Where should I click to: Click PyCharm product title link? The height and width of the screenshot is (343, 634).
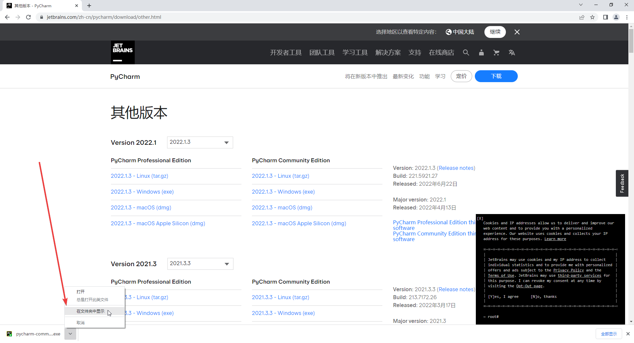pos(125,77)
